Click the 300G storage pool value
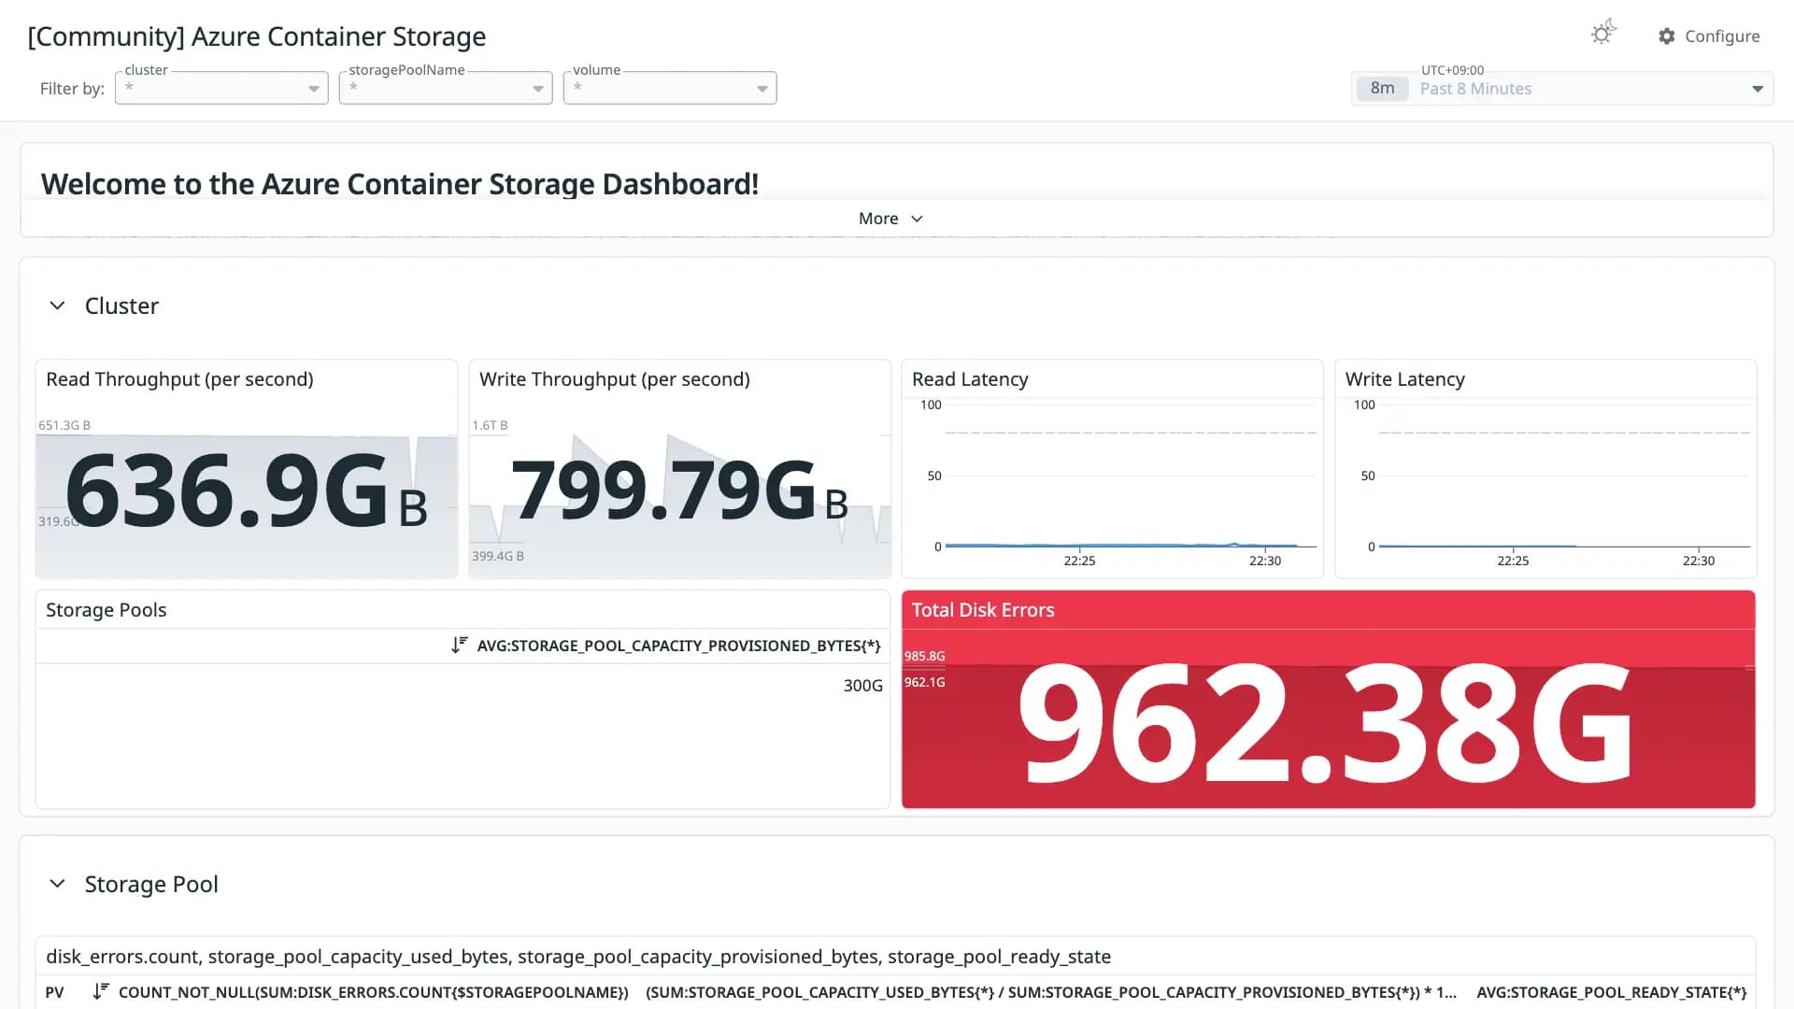Image resolution: width=1794 pixels, height=1009 pixels. pyautogui.click(x=862, y=686)
